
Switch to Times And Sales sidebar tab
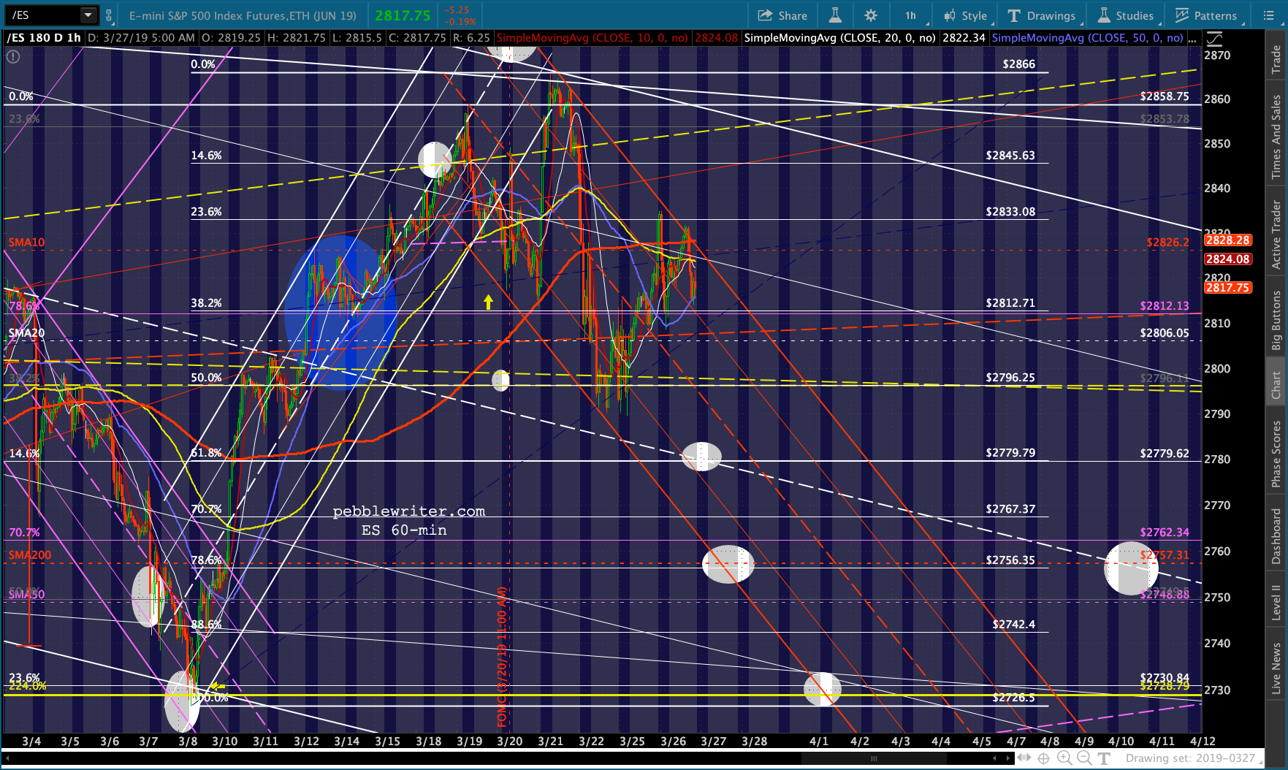click(1276, 137)
